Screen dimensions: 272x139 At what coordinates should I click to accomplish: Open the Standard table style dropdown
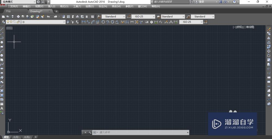(173, 17)
